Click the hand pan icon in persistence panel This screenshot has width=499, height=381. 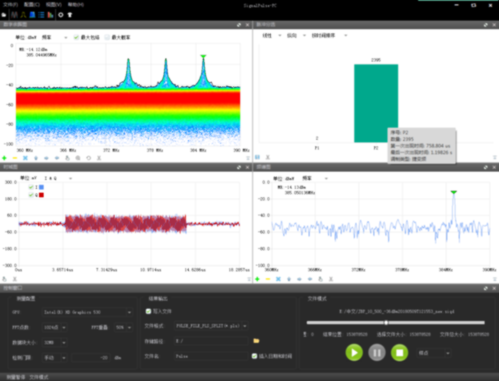[67, 158]
